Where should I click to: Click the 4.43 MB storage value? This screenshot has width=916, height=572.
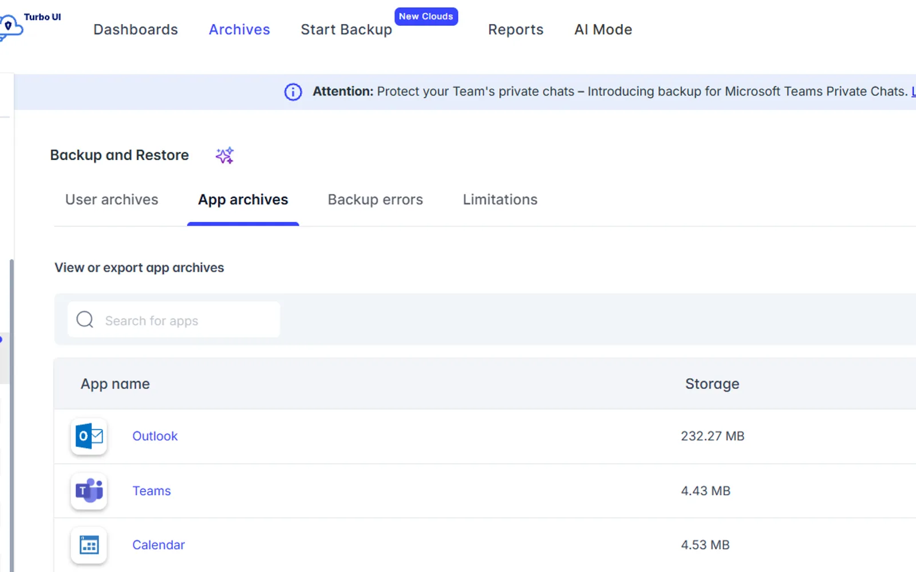[x=706, y=491]
